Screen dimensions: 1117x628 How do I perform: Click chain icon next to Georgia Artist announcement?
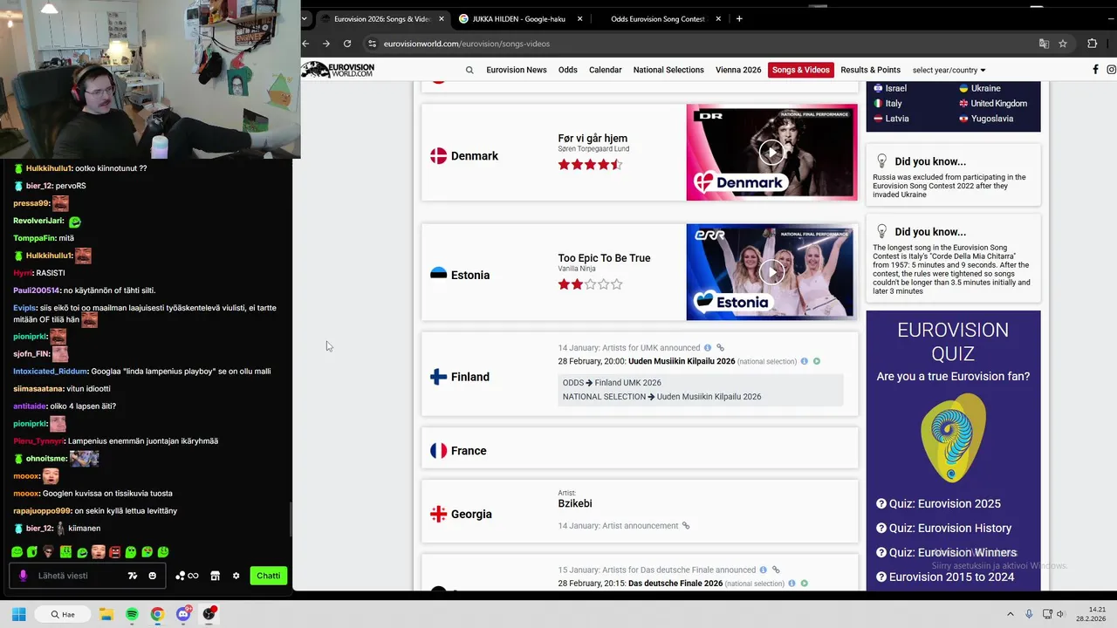click(686, 526)
